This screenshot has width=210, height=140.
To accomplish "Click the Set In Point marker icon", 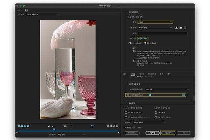I will click(49, 126).
